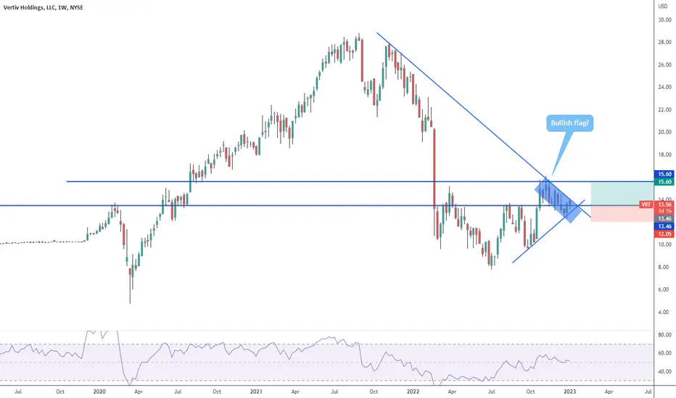Click the blue 13.46 price tag
The height and width of the screenshot is (398, 676).
pyautogui.click(x=664, y=226)
